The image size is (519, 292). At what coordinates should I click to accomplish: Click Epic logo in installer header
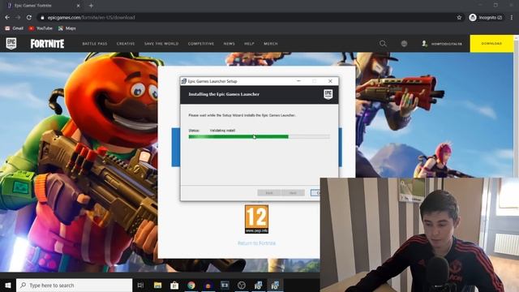tap(328, 94)
